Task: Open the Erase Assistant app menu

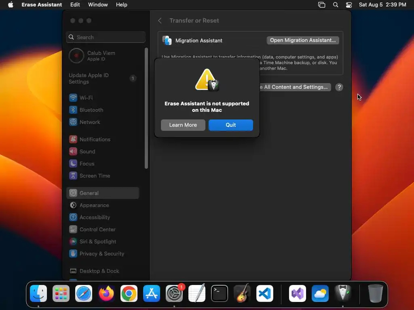Action: coord(42,5)
